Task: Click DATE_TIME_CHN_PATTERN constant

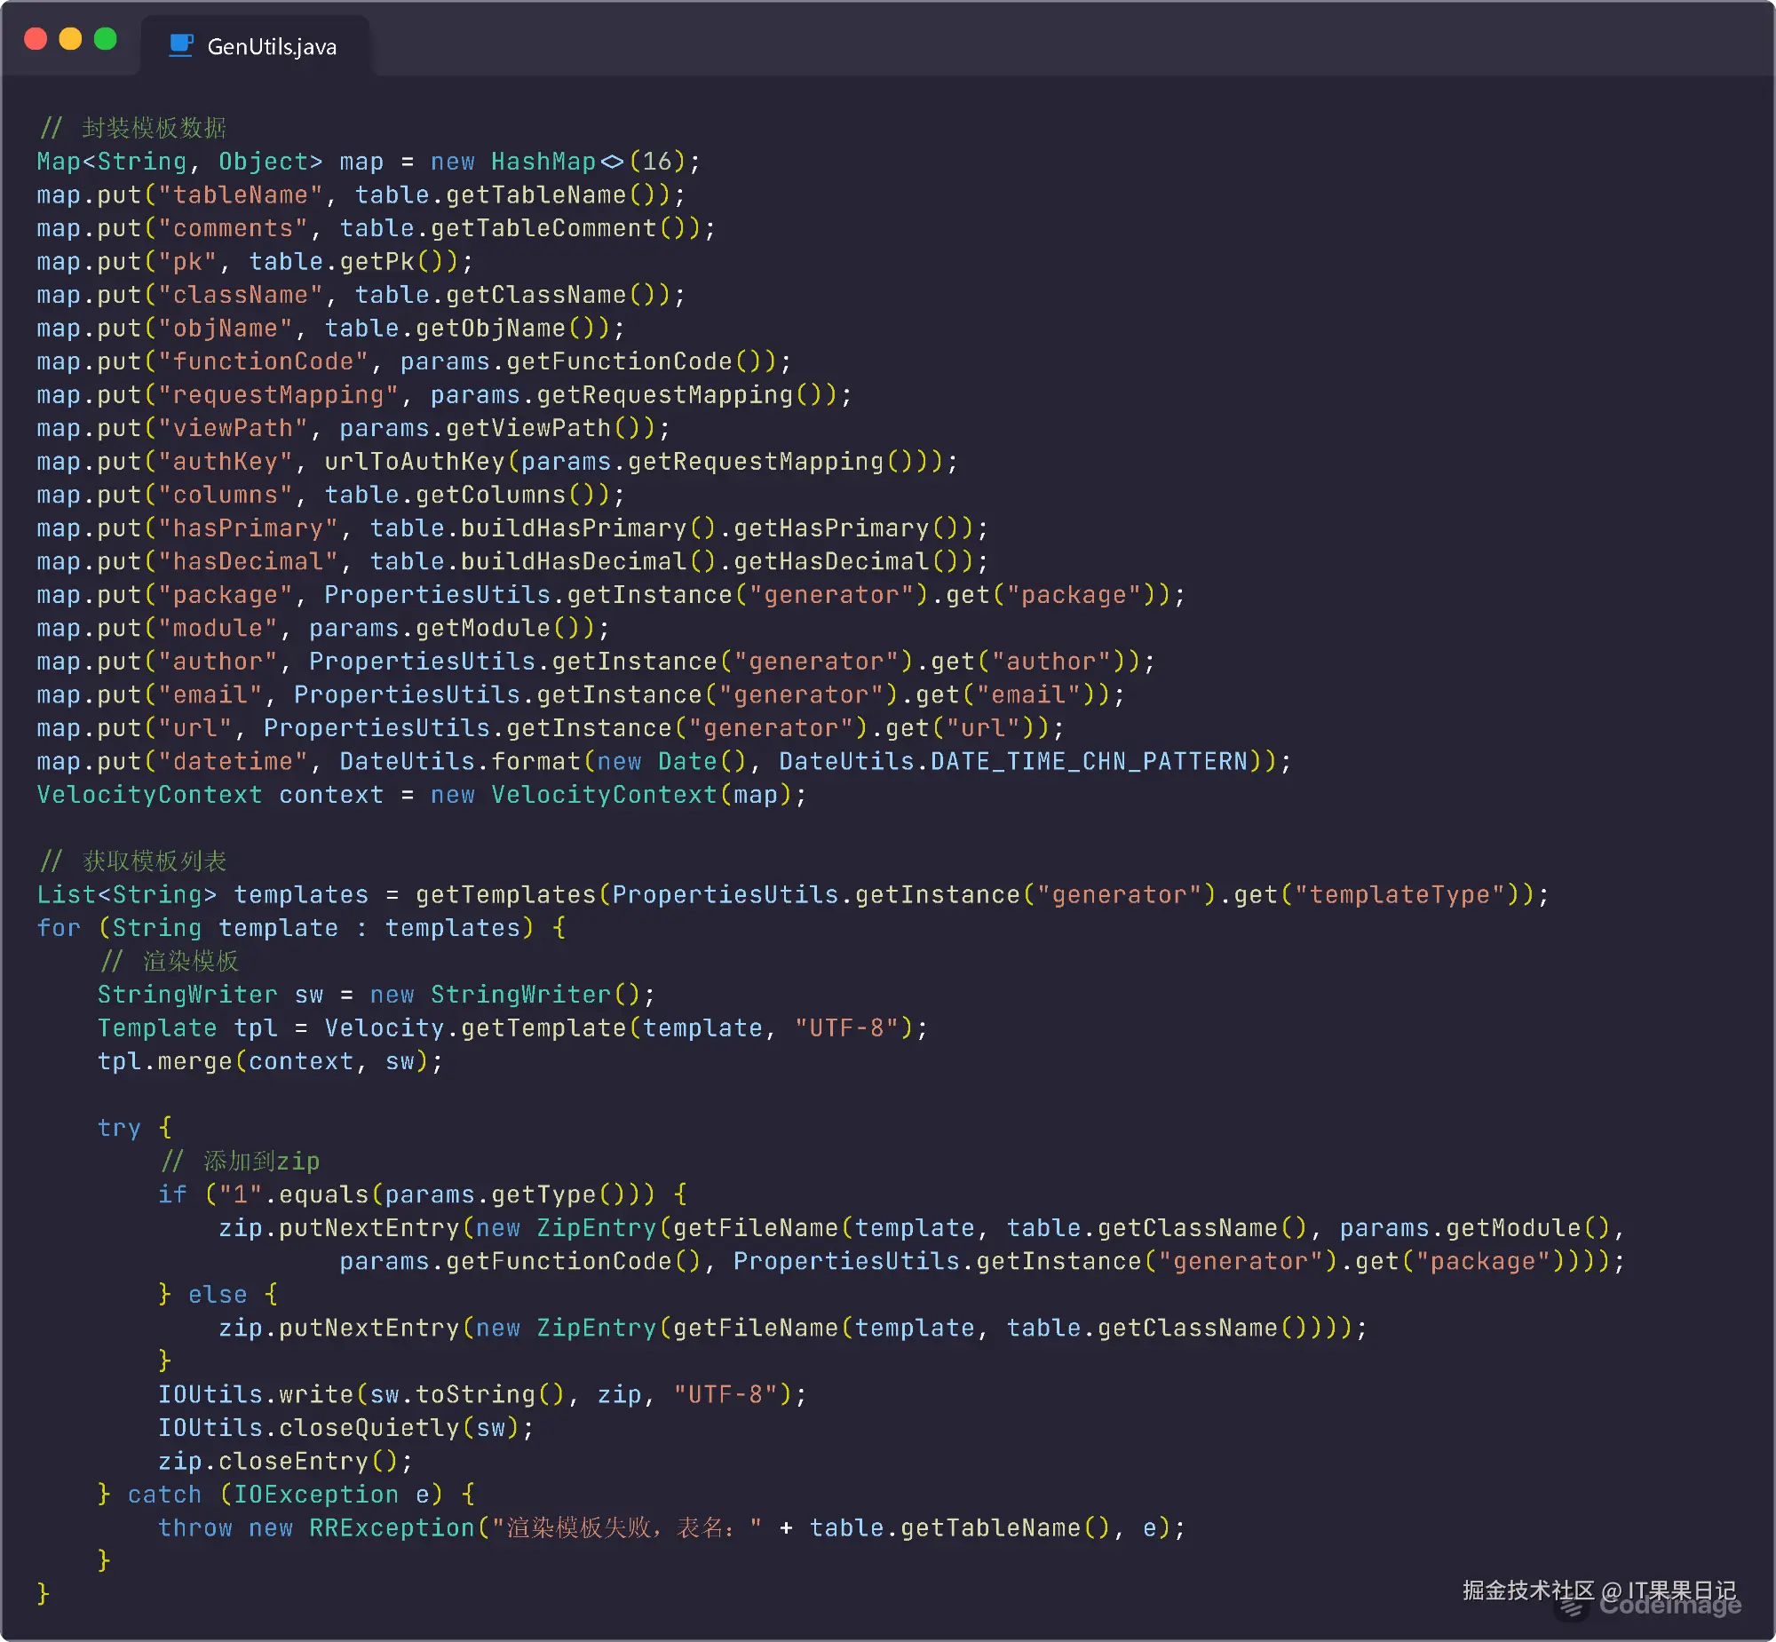Action: (x=1089, y=761)
